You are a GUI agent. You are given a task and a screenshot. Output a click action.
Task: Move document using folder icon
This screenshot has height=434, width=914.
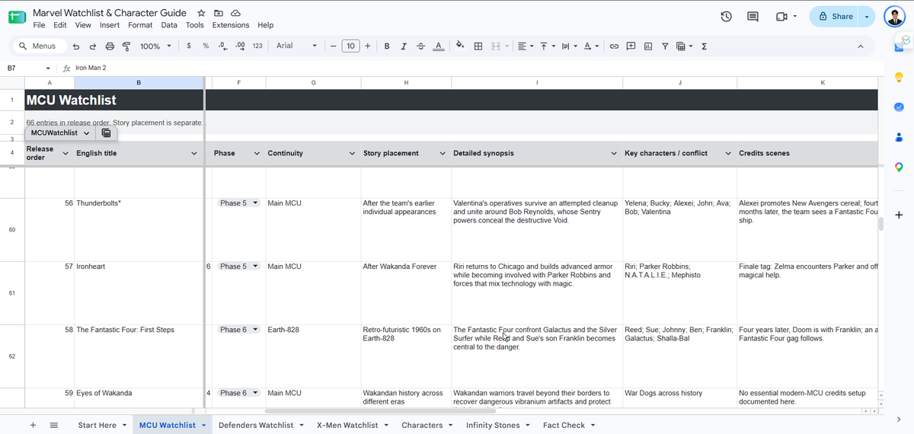(x=219, y=14)
